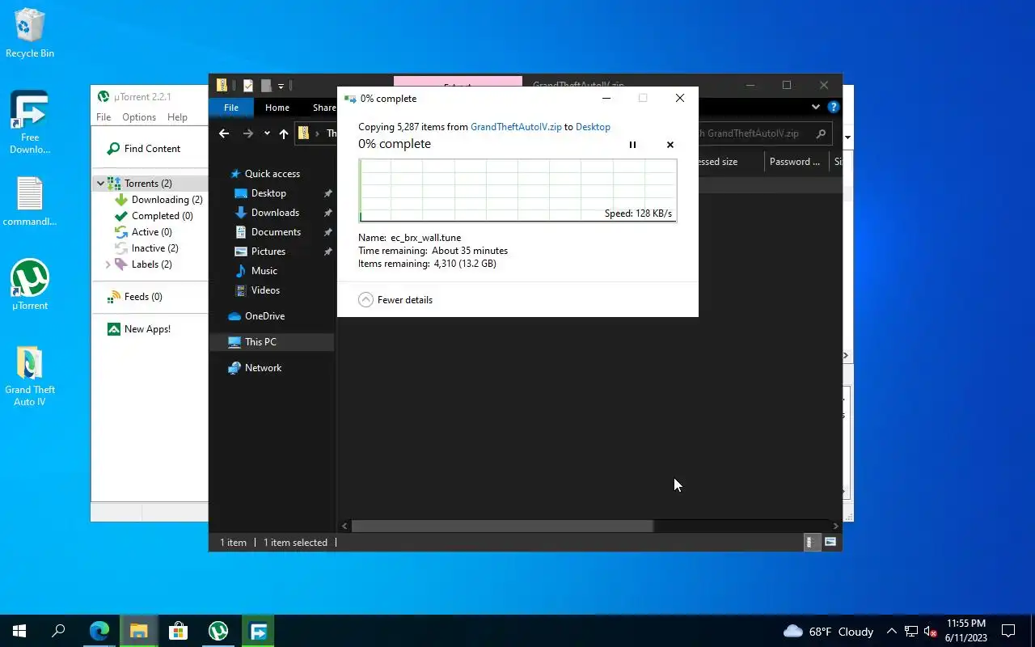Open Free Download Manager desktop shortcut
This screenshot has height=647, width=1035.
(x=30, y=123)
